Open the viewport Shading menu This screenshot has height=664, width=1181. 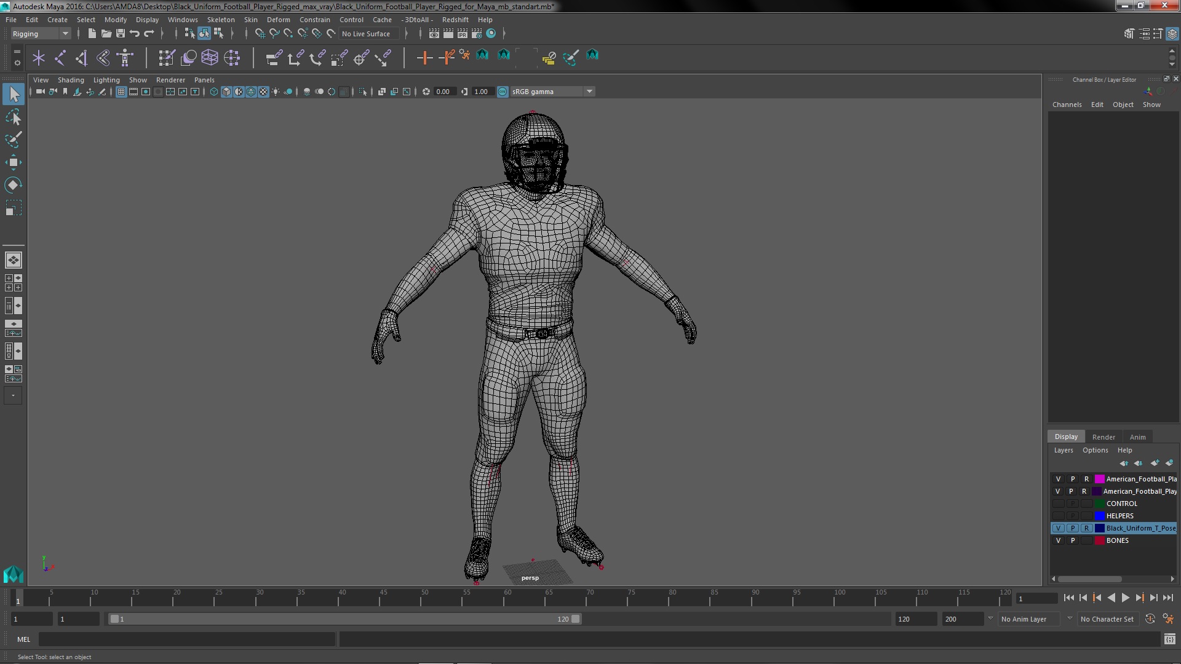point(71,80)
